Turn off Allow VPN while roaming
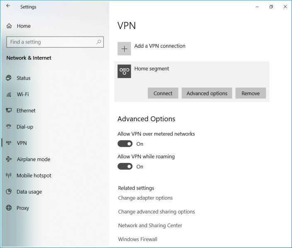292x248 pixels. pyautogui.click(x=125, y=167)
